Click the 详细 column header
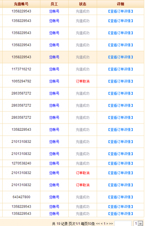Viewport: 145px width, 226px height. 121,4
